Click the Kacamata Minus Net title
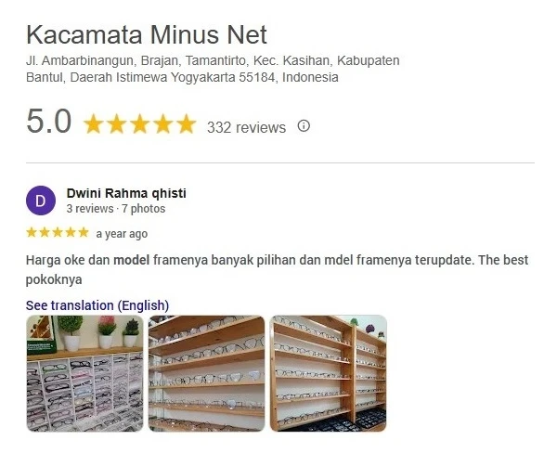557x466 pixels. pyautogui.click(x=147, y=34)
